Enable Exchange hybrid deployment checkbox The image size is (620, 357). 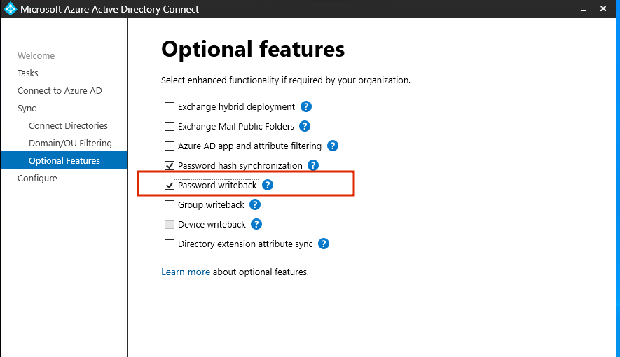click(170, 107)
